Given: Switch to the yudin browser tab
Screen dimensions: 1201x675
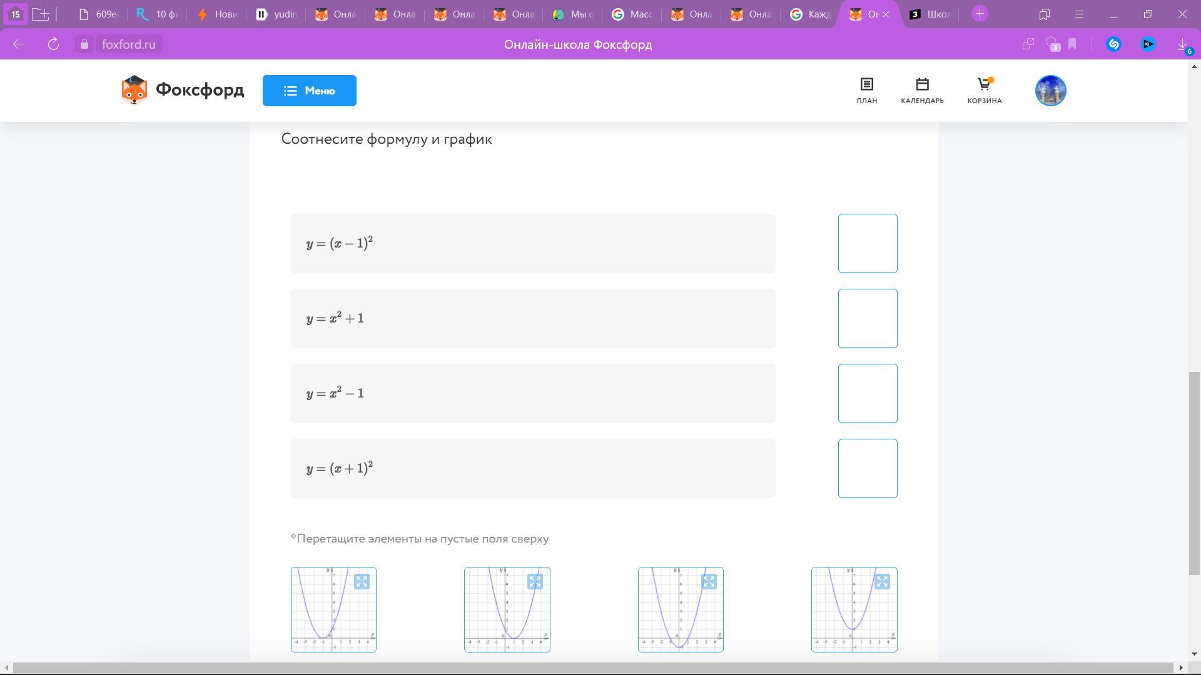Looking at the screenshot, I should pos(276,14).
